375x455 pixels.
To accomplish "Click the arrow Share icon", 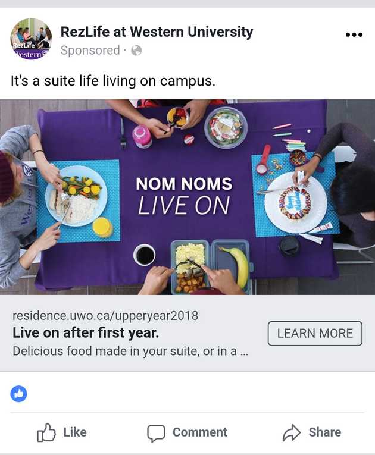I will (291, 432).
